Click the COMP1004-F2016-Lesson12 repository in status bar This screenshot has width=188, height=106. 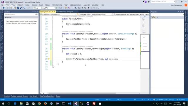click(x=164, y=100)
